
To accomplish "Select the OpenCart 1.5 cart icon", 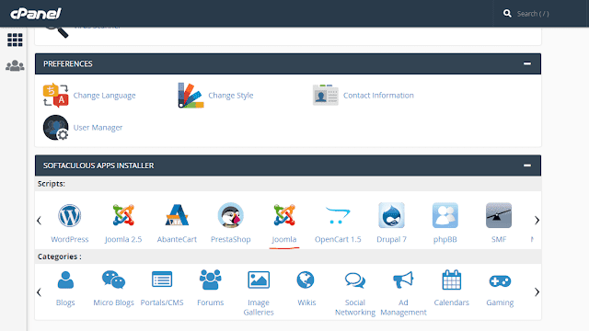I will [338, 215].
